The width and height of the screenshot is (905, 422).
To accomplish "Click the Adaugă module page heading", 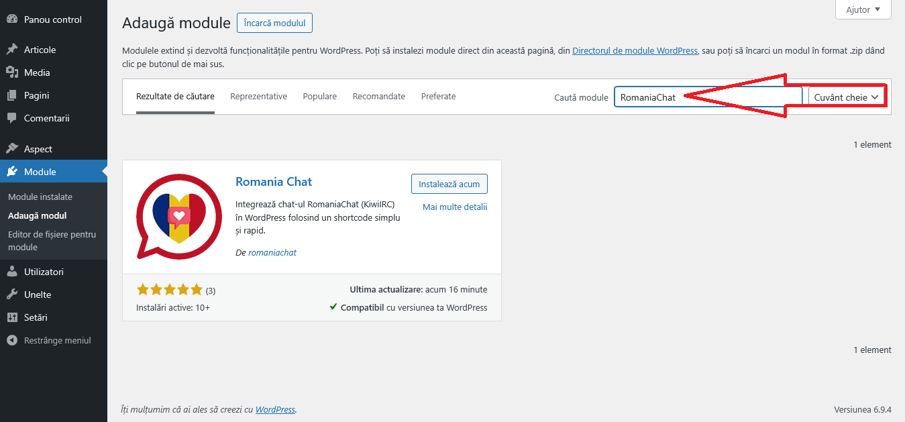I will 176,23.
